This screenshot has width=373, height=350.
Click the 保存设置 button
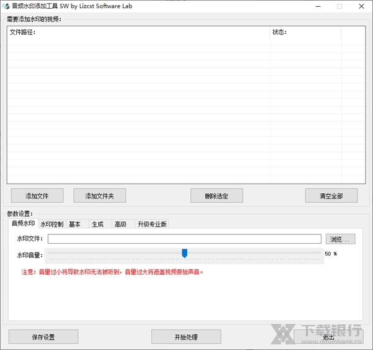[x=44, y=337]
